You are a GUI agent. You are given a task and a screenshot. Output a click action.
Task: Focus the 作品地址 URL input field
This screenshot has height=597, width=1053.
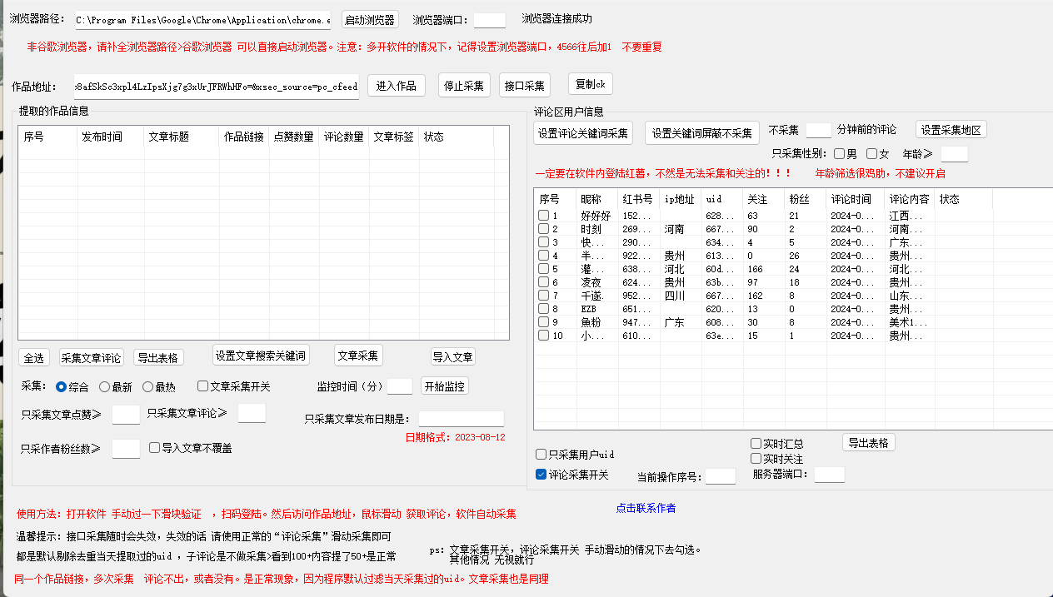pos(217,87)
